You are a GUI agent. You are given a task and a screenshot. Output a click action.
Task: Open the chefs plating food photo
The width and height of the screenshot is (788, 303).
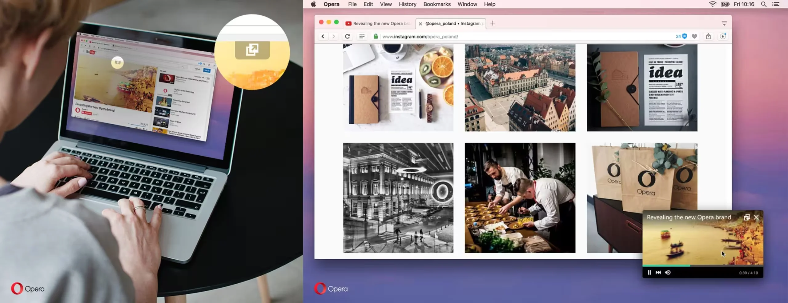[520, 198]
